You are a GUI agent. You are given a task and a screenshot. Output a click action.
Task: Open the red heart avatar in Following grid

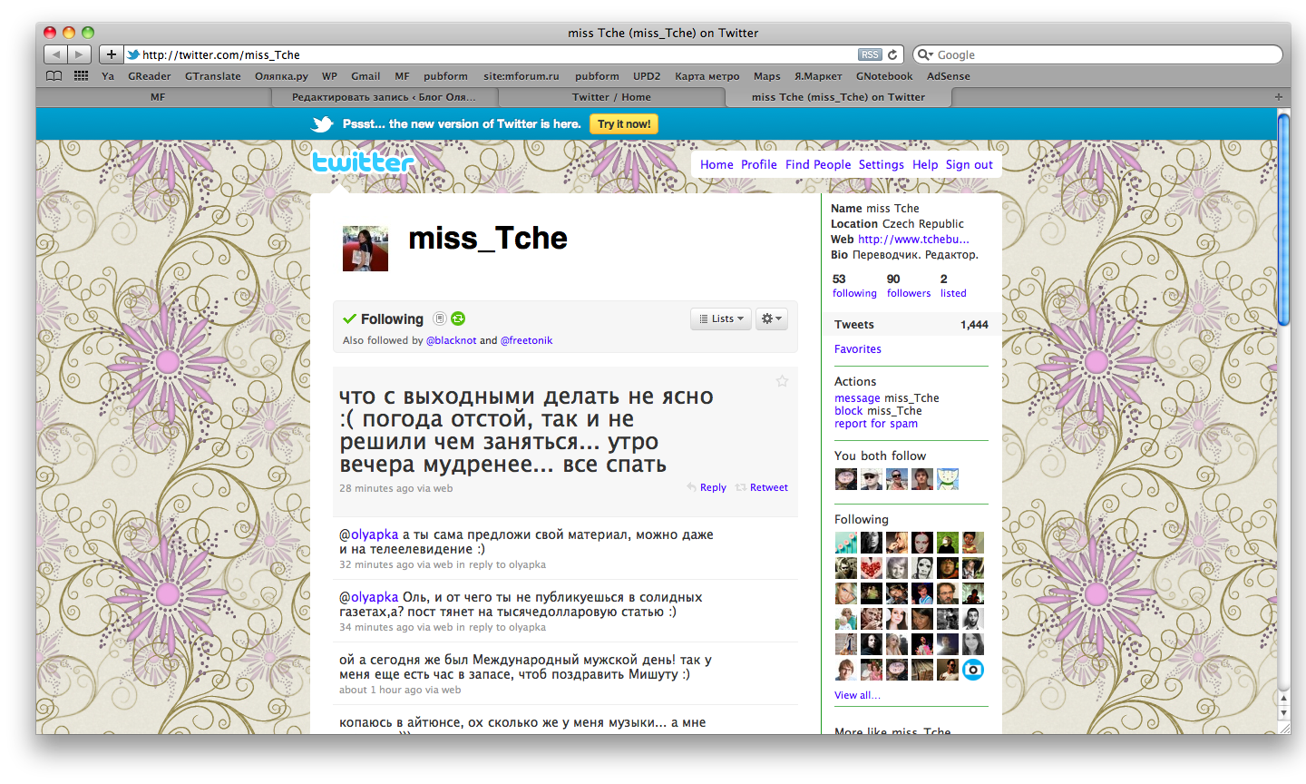tap(872, 568)
